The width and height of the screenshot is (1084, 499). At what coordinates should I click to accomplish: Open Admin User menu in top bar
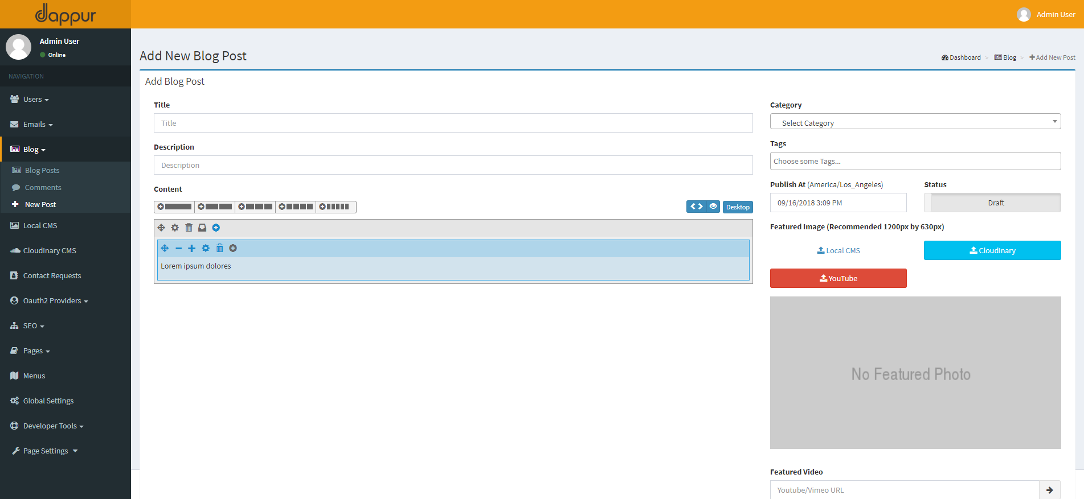point(1046,14)
